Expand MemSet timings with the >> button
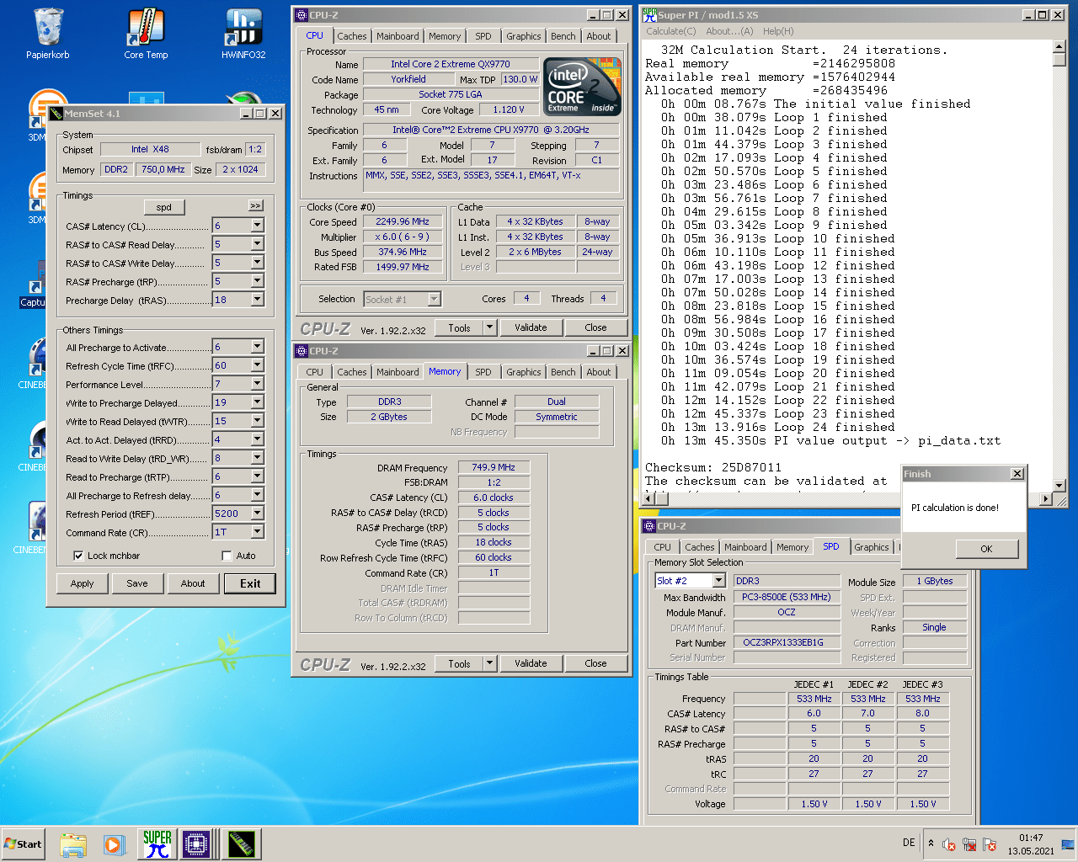 pos(255,205)
